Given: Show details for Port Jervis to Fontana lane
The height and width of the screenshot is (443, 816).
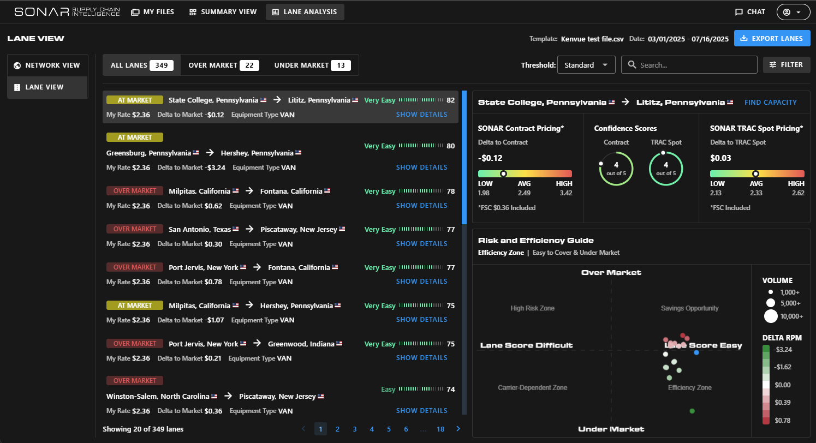Looking at the screenshot, I should (421, 282).
